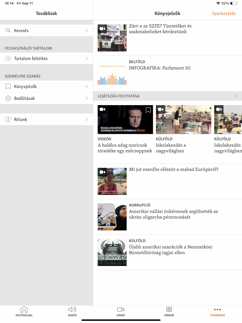Switch to the Nyitóoldal tab label

(24, 315)
